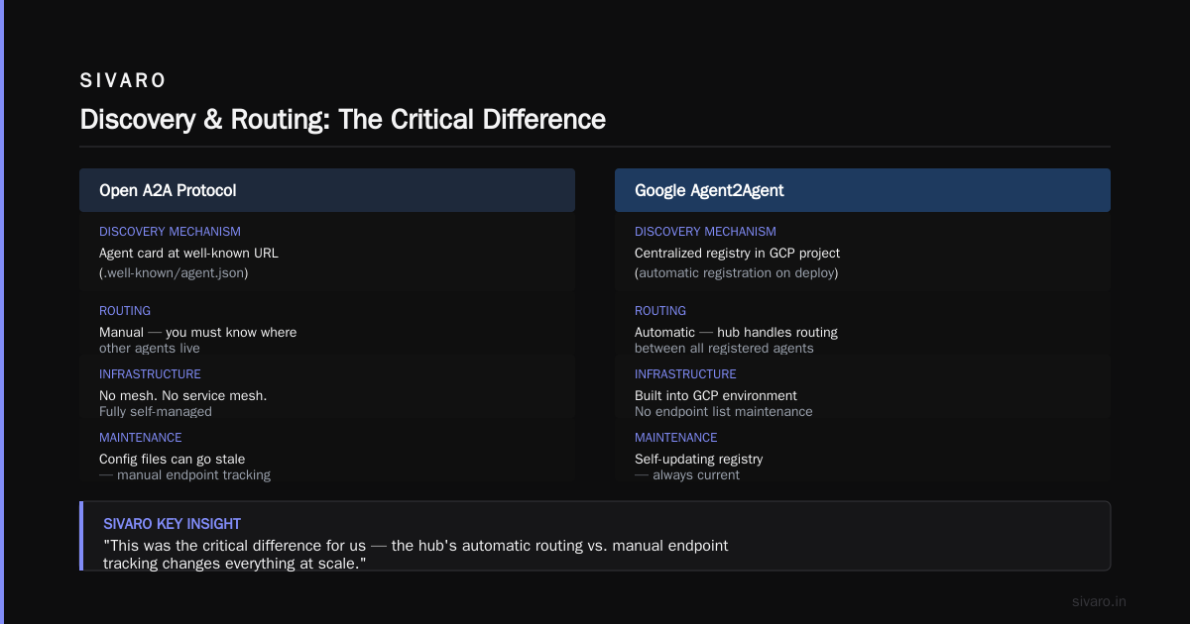Image resolution: width=1190 pixels, height=624 pixels.
Task: Select 'No endpoint list maintenance' text
Action: [x=724, y=412]
